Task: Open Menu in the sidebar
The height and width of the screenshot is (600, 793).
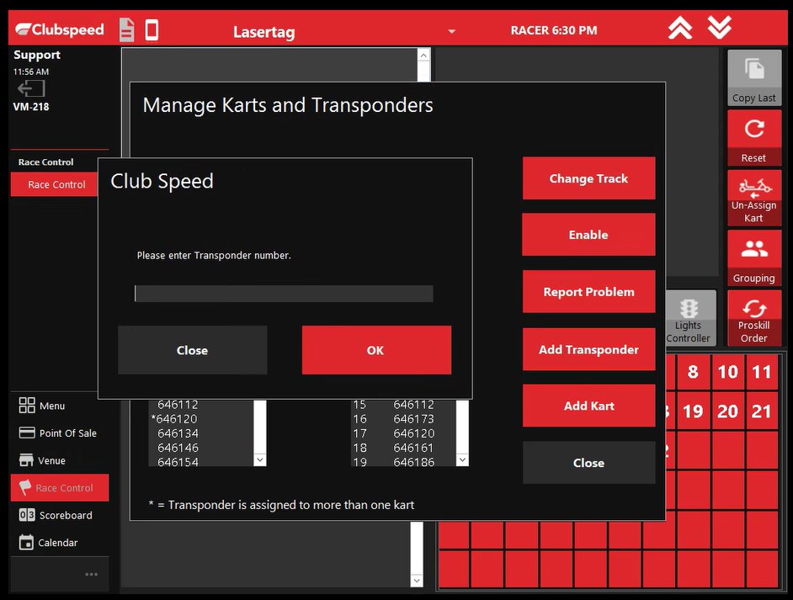Action: point(60,406)
